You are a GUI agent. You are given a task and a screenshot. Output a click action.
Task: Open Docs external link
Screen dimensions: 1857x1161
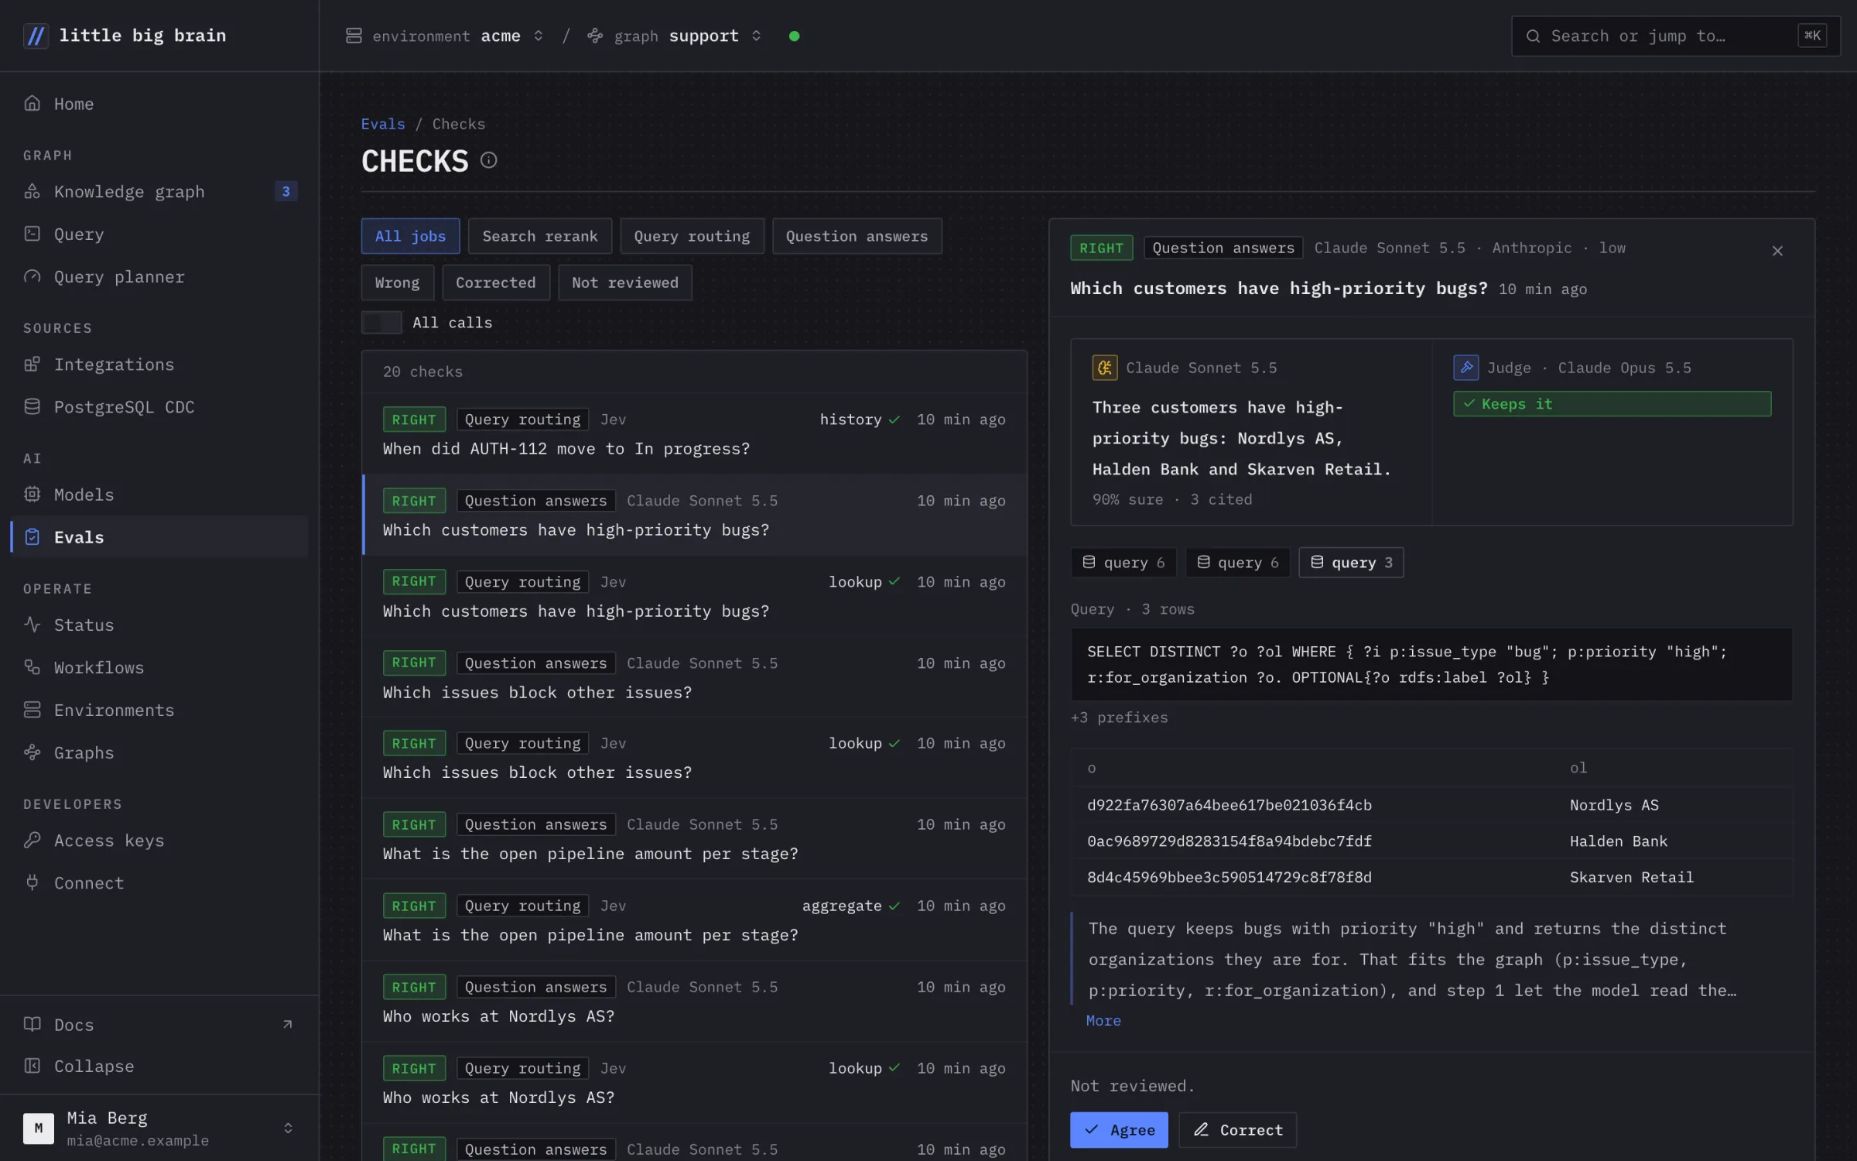coord(159,1024)
